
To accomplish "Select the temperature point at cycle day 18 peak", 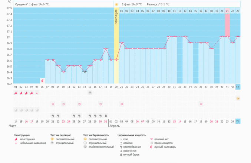I will click(x=106, y=48).
